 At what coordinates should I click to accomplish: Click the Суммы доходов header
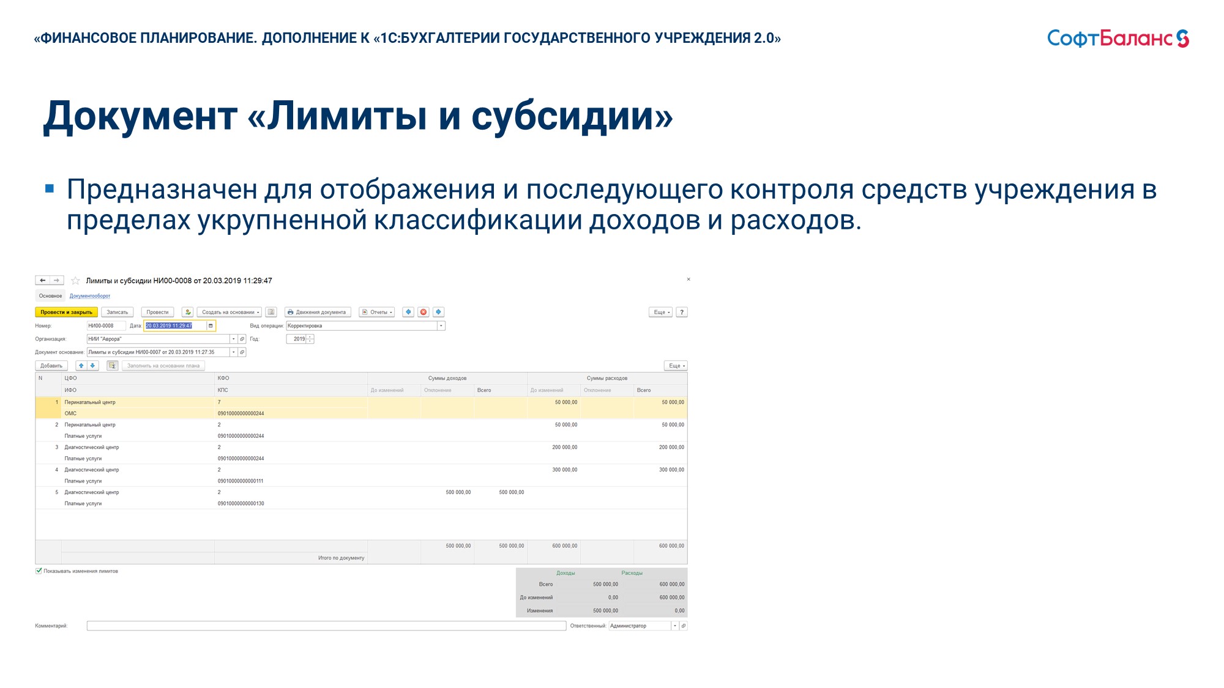[x=447, y=379]
